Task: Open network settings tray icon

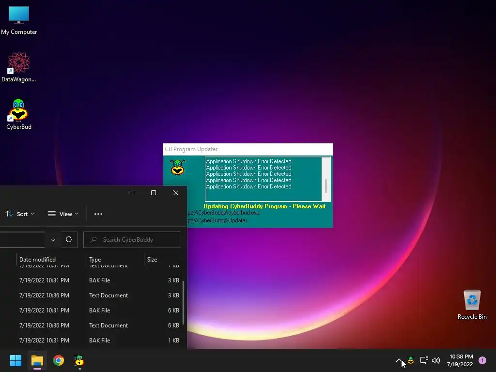Action: [424, 360]
